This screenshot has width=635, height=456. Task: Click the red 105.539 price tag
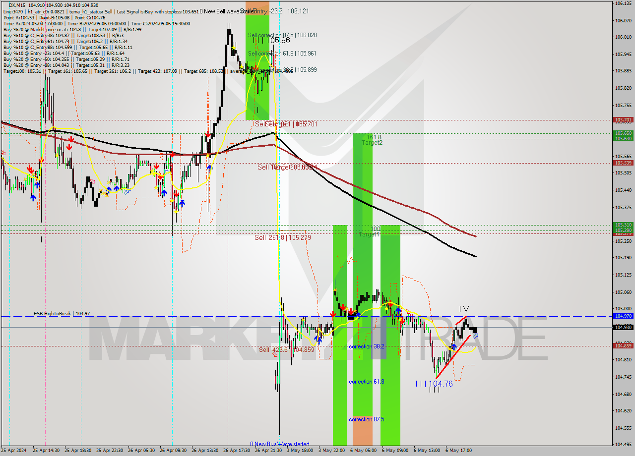[624, 163]
